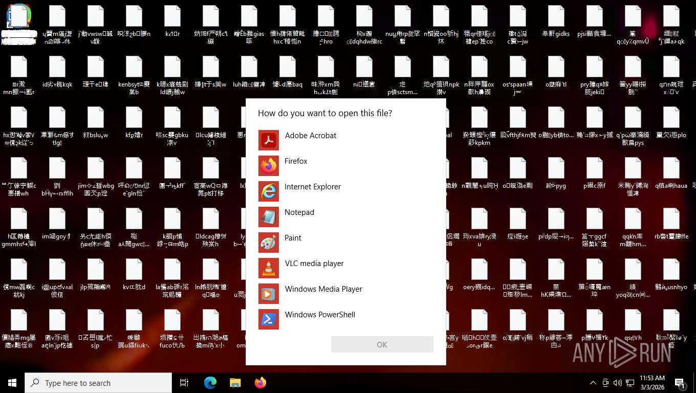Screen dimensions: 696x393
Task: Focus the taskbar search box
Action: [98, 383]
